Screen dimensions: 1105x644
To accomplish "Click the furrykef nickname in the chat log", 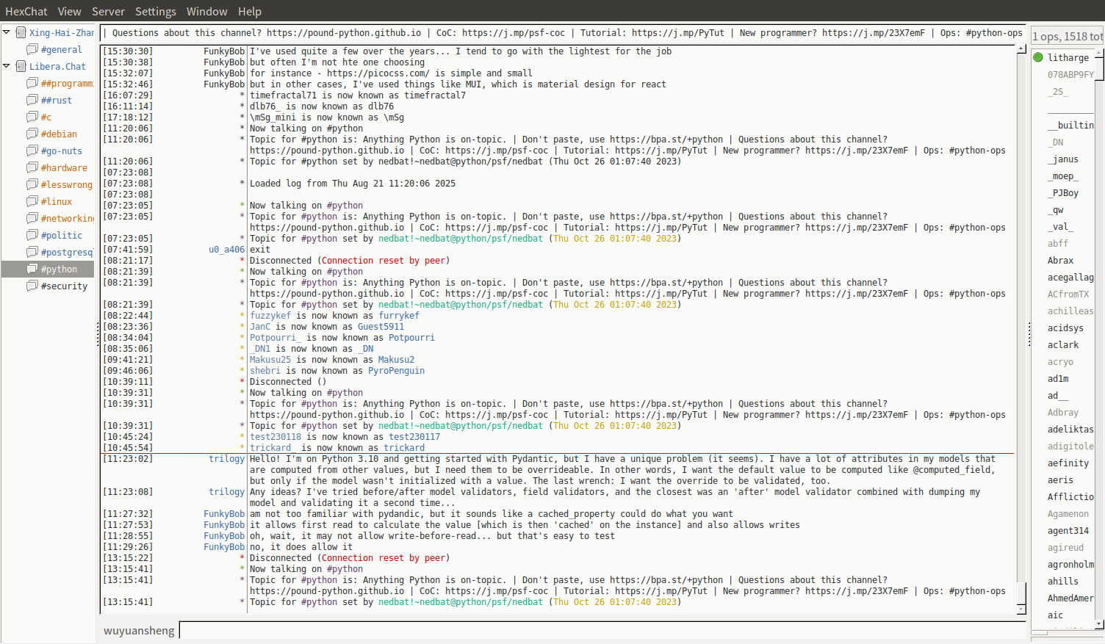I will point(399,315).
